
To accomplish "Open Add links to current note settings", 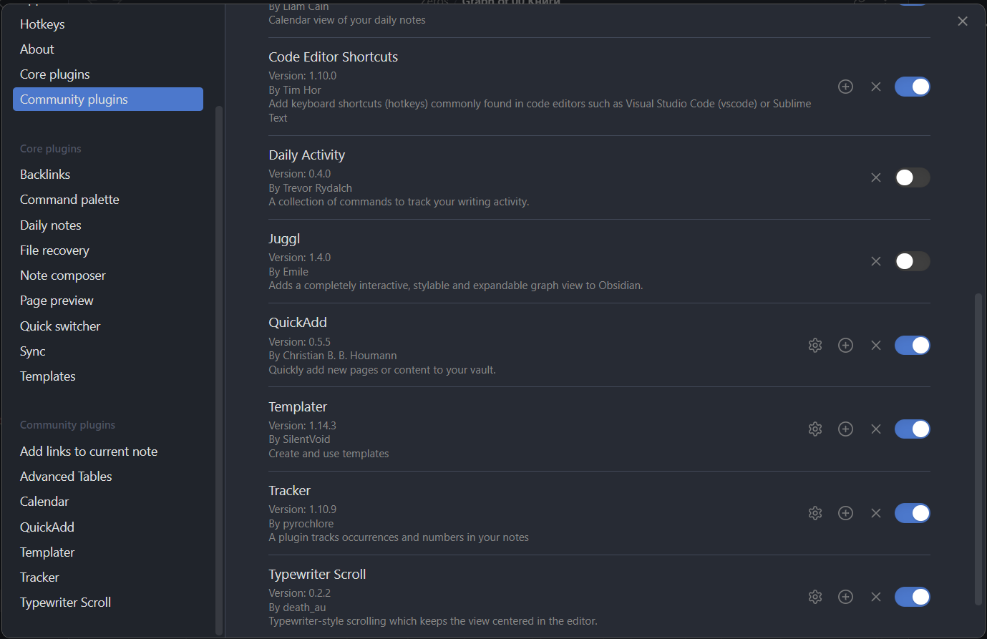I will point(108,452).
